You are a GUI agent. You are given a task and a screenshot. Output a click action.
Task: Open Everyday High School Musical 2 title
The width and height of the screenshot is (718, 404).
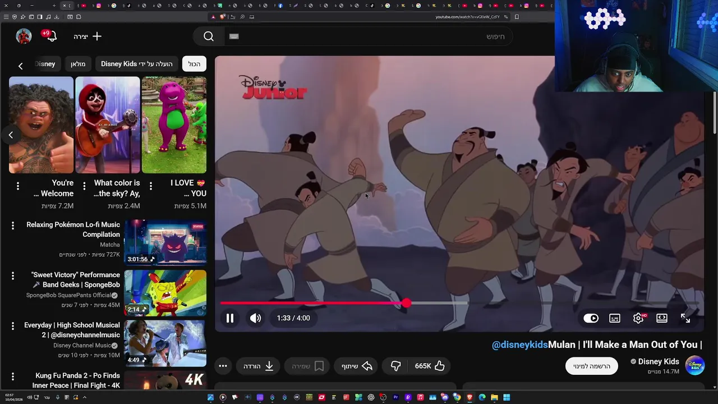pos(72,330)
